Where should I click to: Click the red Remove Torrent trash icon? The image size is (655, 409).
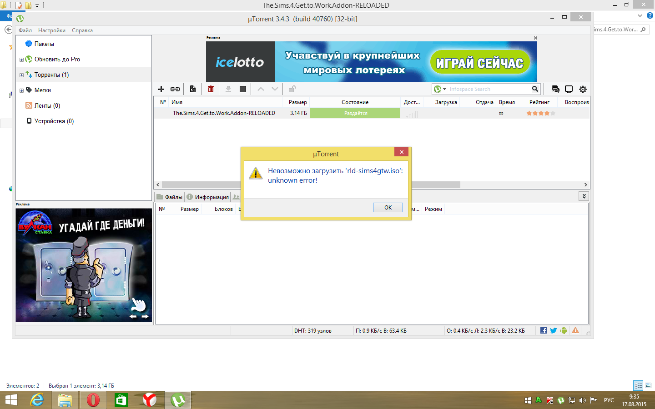tap(211, 89)
